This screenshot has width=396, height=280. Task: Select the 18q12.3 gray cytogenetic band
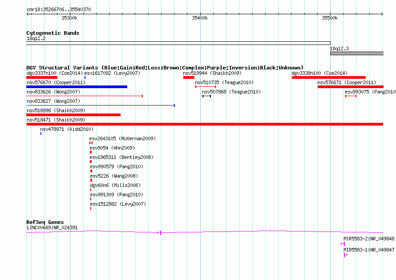point(357,53)
